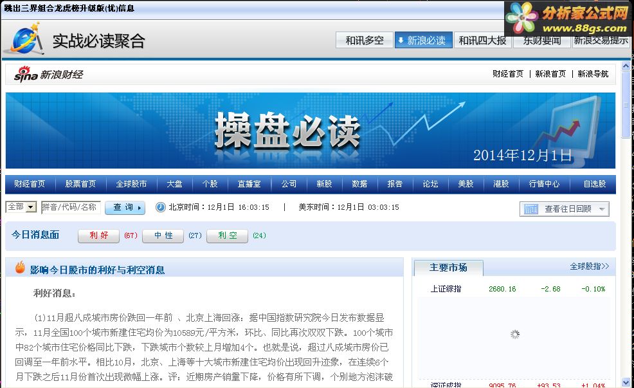
Task: Open the 新浪导航 link
Action: [593, 73]
